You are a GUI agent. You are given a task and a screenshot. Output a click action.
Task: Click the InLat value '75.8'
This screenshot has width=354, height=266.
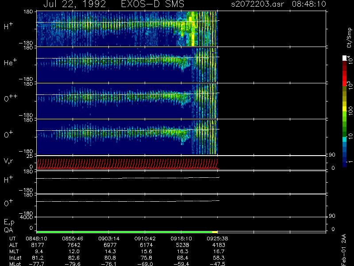click(x=146, y=258)
